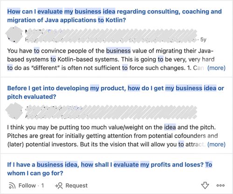Click the Follow button label
The width and height of the screenshot is (233, 194).
click(x=27, y=186)
